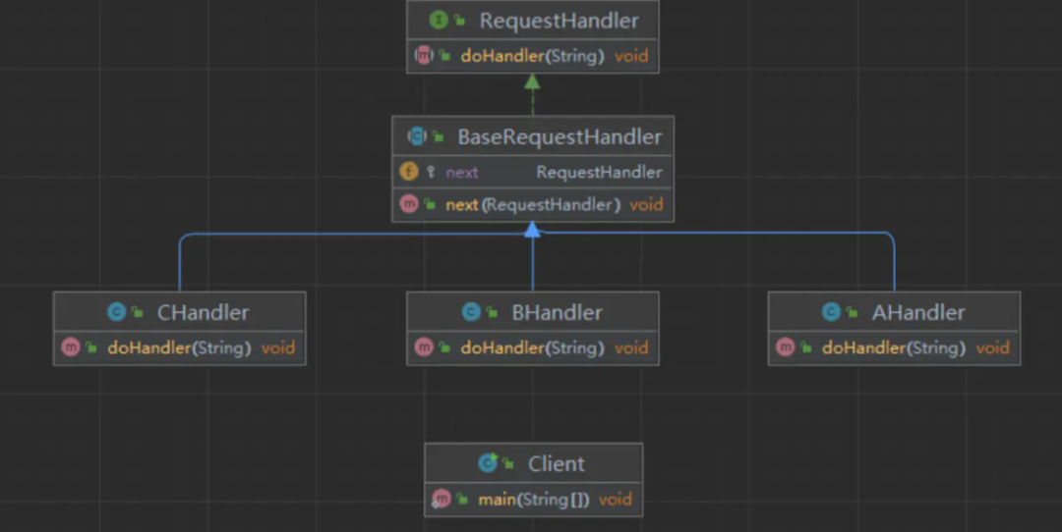This screenshot has width=1062, height=532.
Task: Click the class icon of BHandler
Action: tap(471, 311)
